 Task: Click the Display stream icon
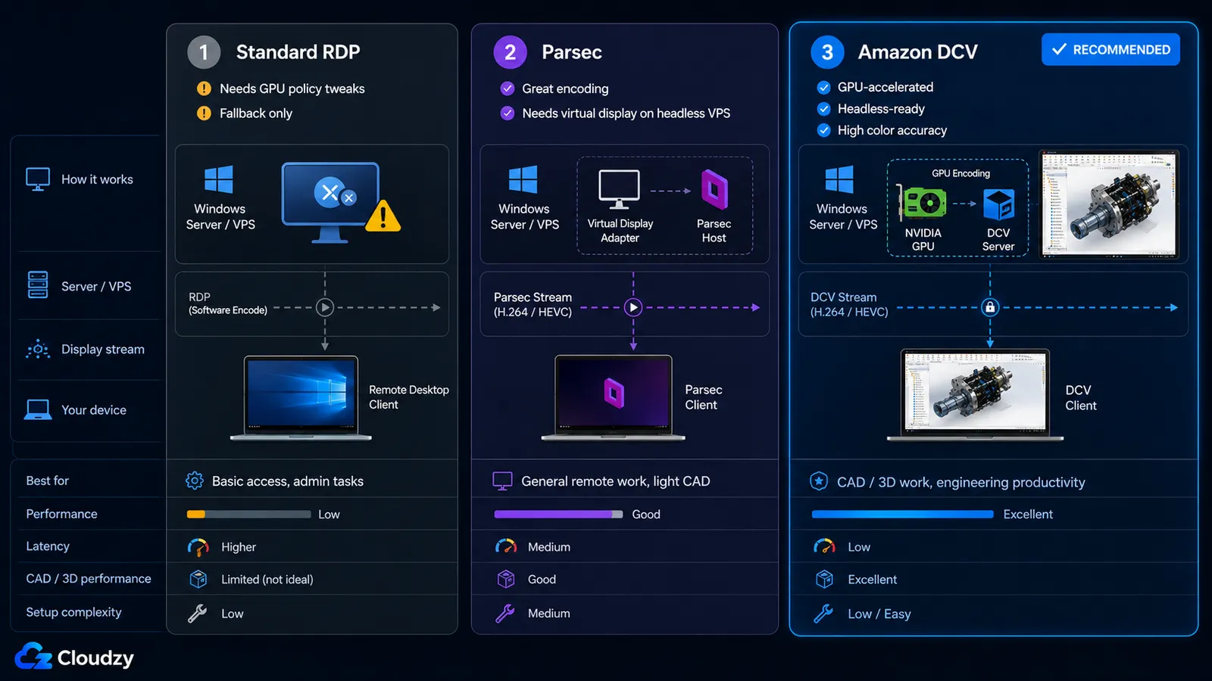38,349
